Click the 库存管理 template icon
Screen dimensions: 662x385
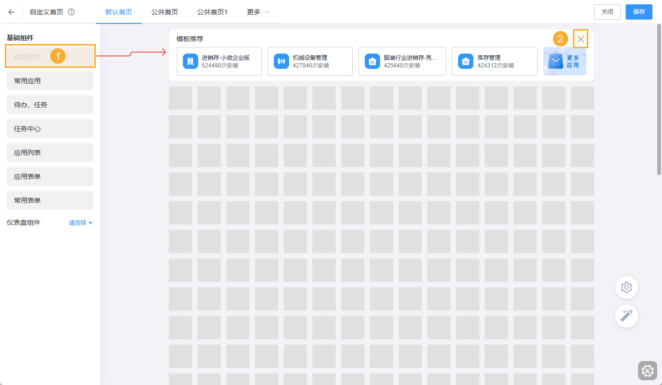[x=466, y=61]
